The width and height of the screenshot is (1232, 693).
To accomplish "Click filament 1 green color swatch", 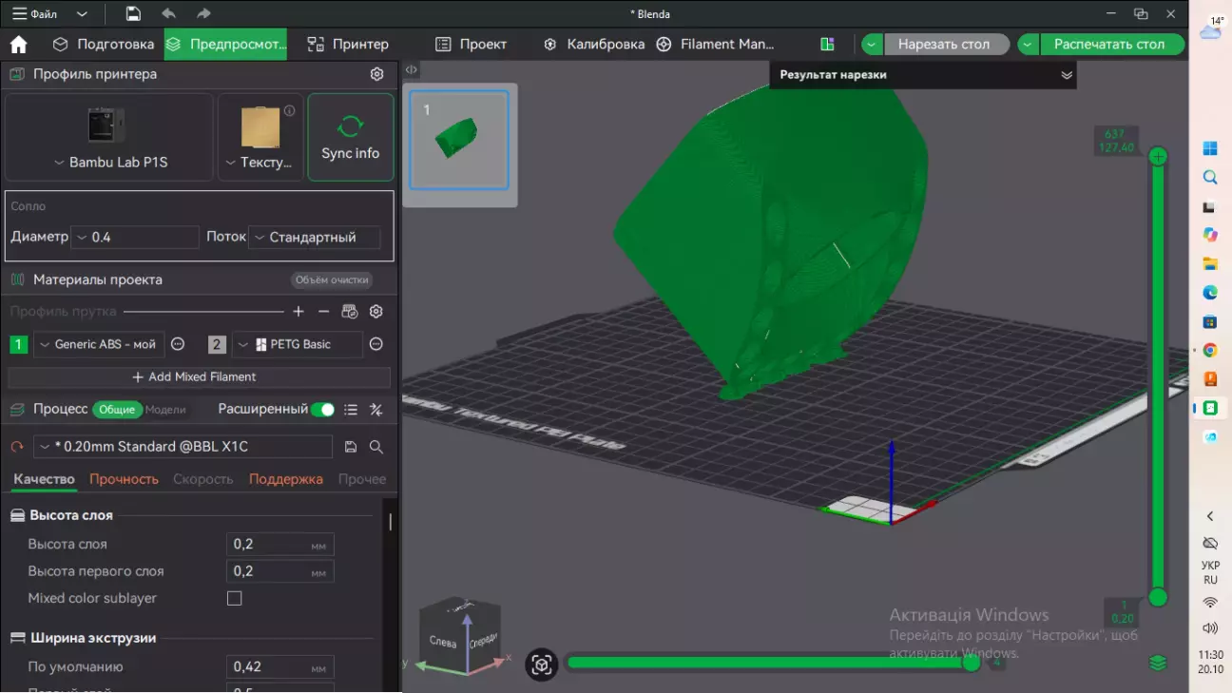I will (x=18, y=344).
